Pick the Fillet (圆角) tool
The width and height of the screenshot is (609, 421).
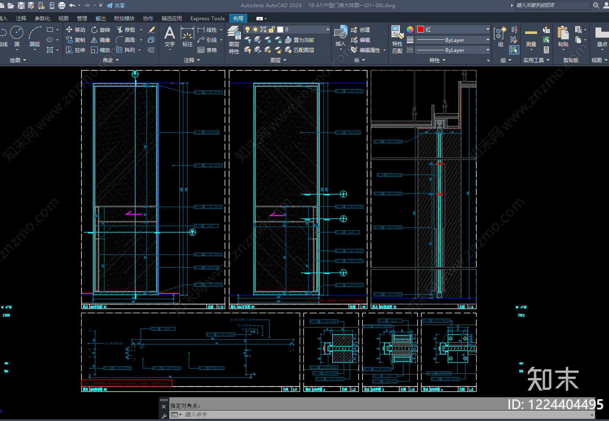[x=126, y=40]
